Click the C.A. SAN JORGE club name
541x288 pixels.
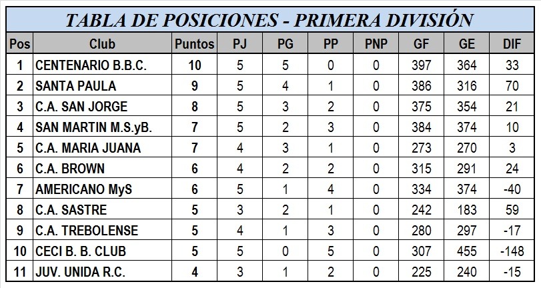click(81, 106)
